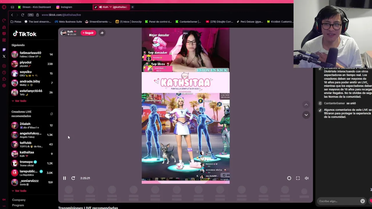The height and width of the screenshot is (209, 372).
Task: Click the browser back arrow
Action: [x=12, y=15]
